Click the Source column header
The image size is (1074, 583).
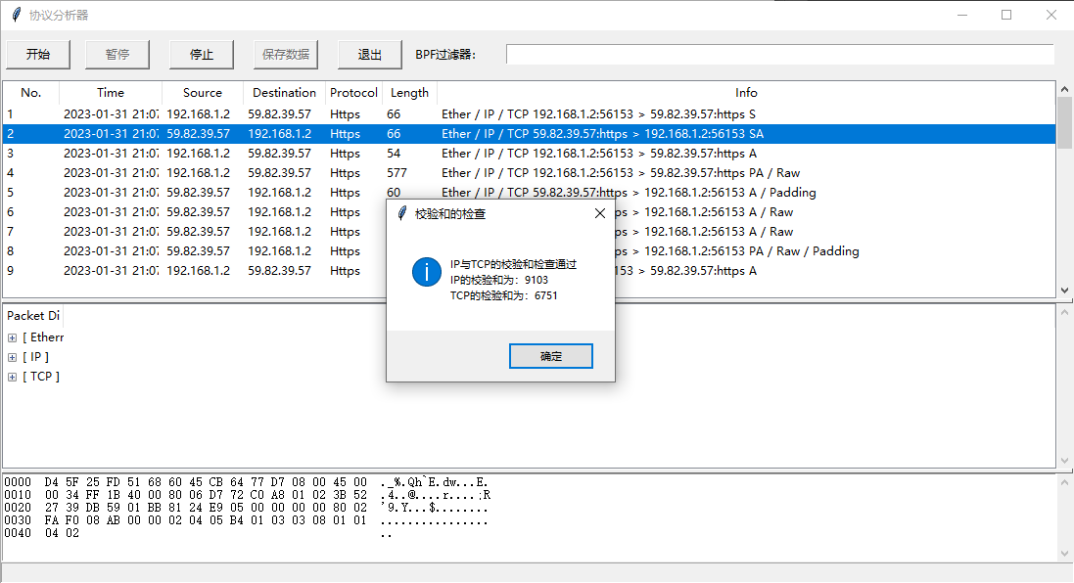point(203,93)
